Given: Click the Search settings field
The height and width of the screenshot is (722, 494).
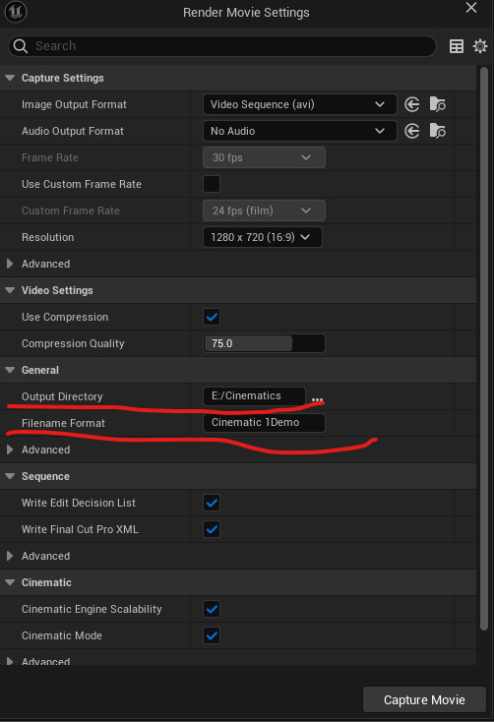Looking at the screenshot, I should click(222, 46).
